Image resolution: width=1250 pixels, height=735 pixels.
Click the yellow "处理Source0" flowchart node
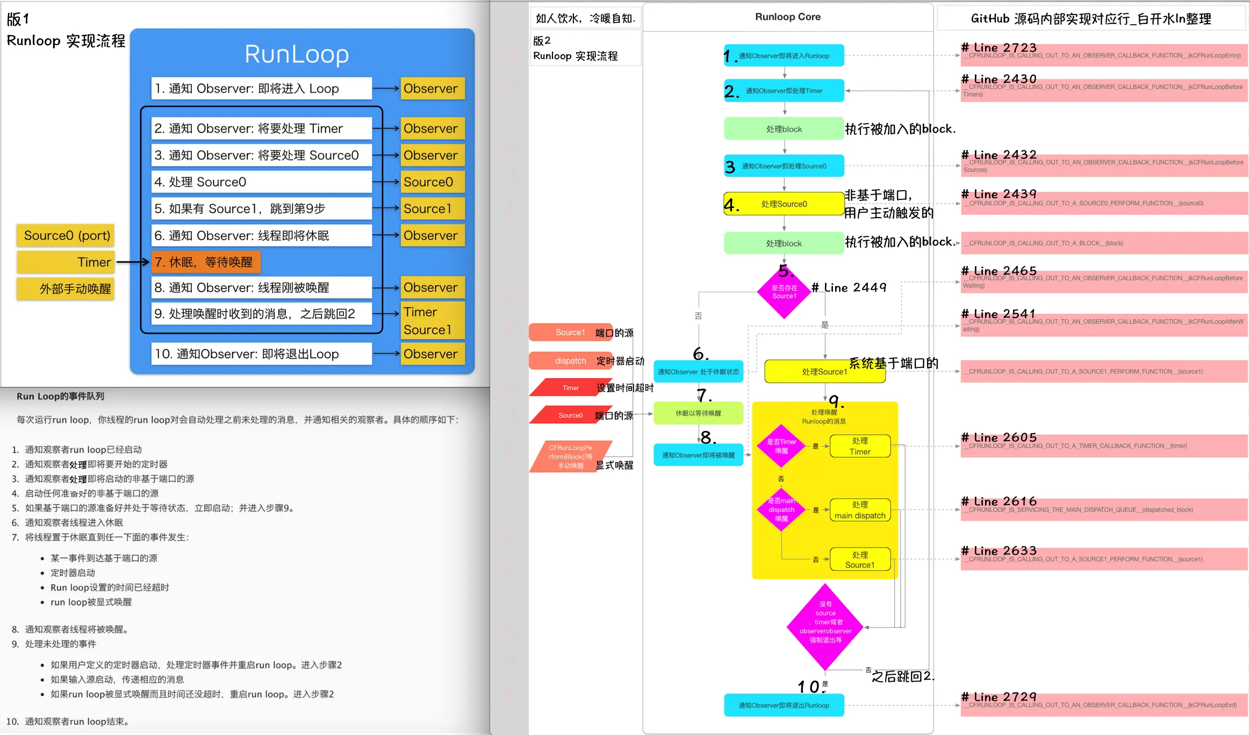(x=784, y=204)
